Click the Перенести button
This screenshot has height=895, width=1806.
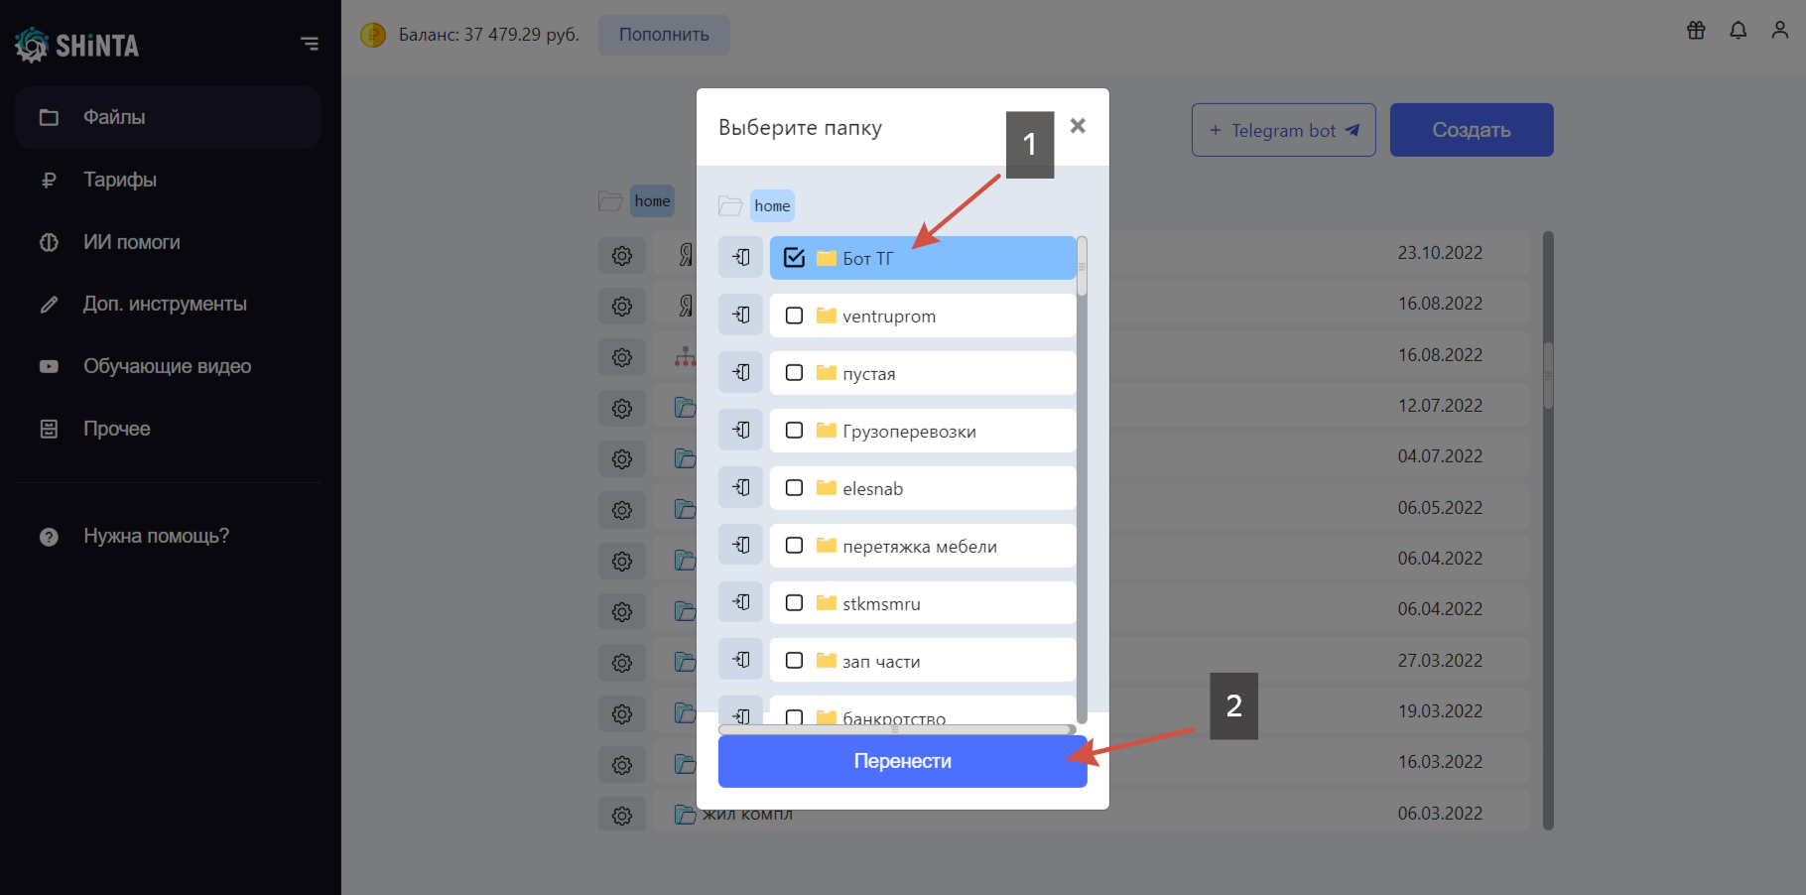pyautogui.click(x=902, y=761)
